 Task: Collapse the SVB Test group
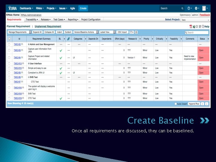click(29, 77)
